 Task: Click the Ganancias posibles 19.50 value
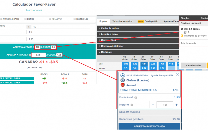(176, 119)
